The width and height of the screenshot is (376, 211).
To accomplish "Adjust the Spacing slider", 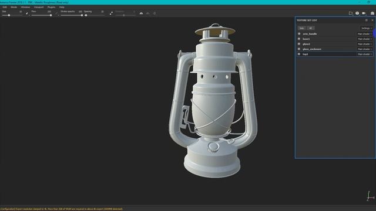I will click(94, 15).
